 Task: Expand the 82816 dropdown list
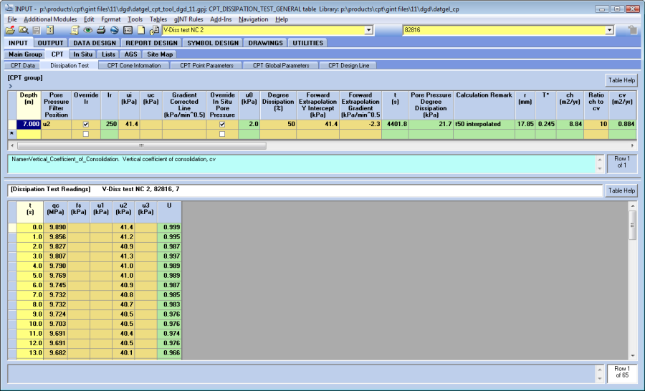(x=609, y=30)
